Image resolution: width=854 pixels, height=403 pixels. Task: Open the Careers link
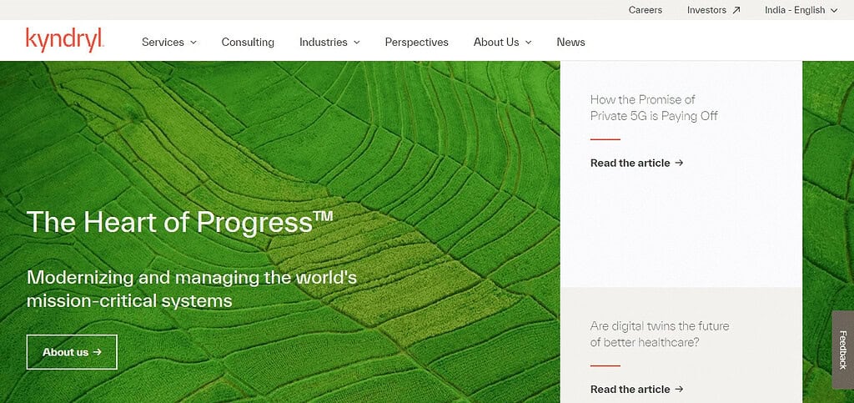[x=646, y=10]
